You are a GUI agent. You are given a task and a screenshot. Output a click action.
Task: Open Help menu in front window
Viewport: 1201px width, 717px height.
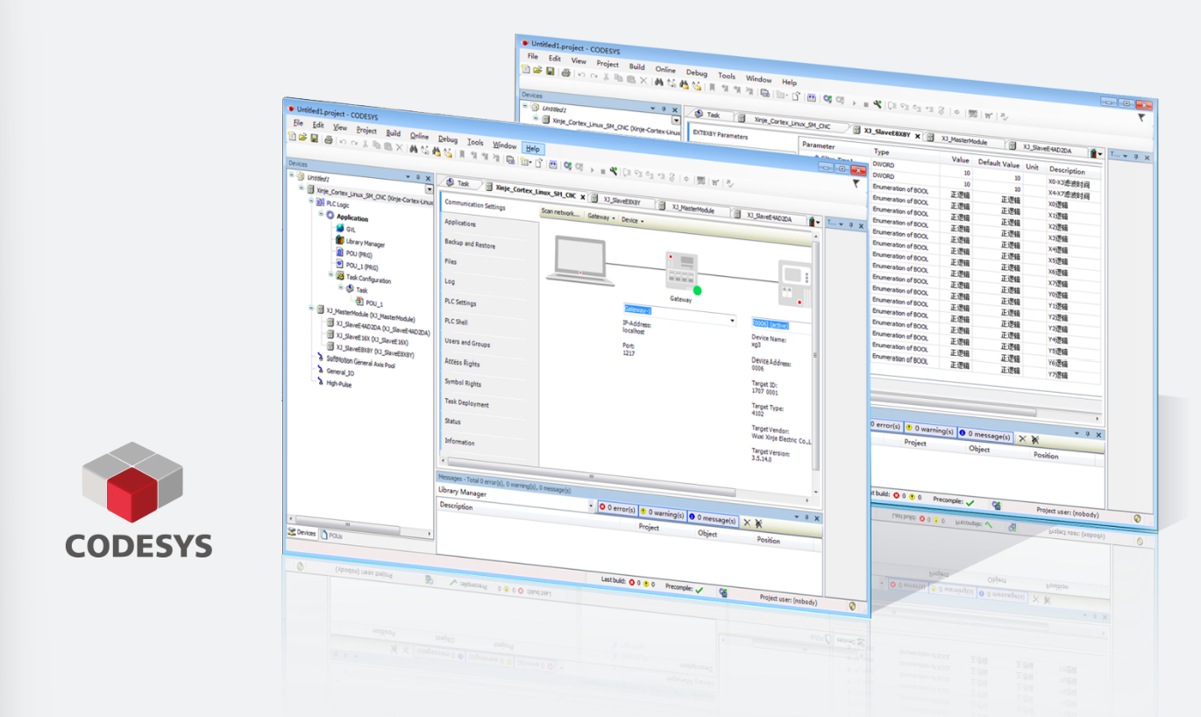click(x=532, y=148)
